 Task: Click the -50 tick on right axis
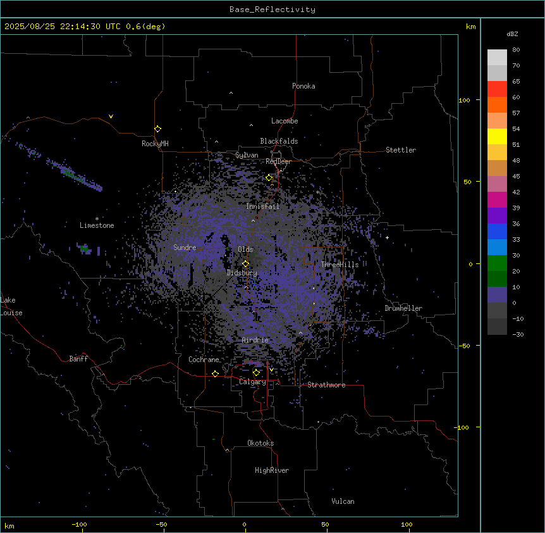464,346
